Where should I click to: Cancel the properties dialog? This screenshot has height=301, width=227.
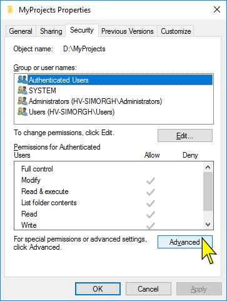[148, 289]
